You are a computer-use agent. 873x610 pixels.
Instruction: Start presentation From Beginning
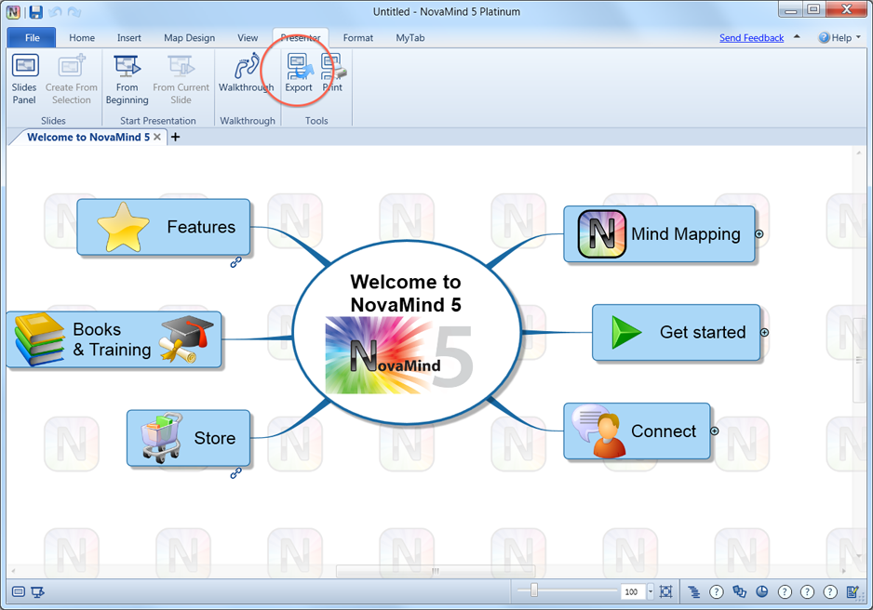click(x=127, y=80)
